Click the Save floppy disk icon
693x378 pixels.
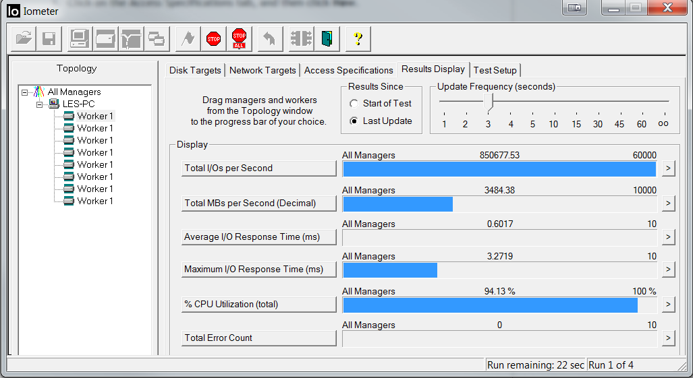pyautogui.click(x=49, y=39)
